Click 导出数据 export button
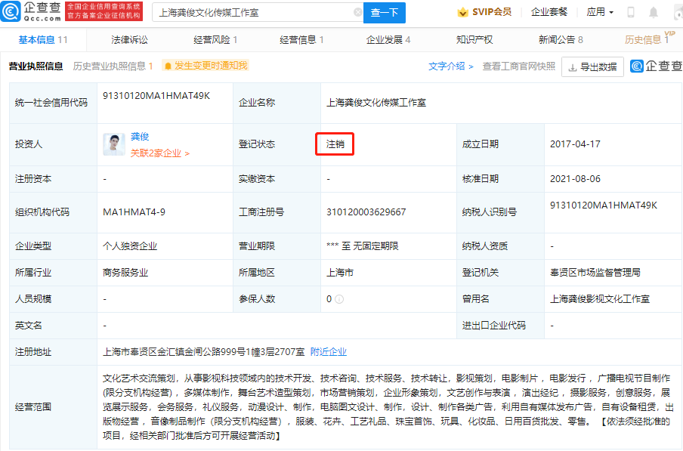Image resolution: width=683 pixels, height=451 pixels. tap(592, 66)
